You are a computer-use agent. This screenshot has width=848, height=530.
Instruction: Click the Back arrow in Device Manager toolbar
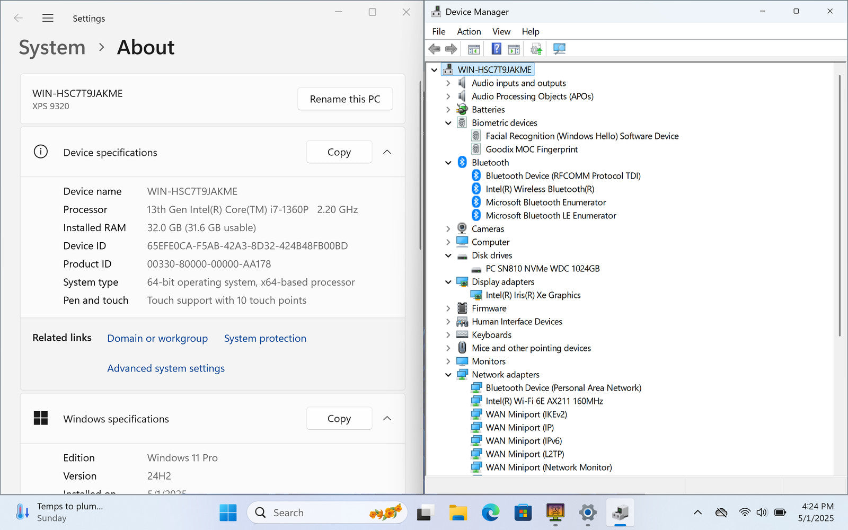tap(435, 49)
